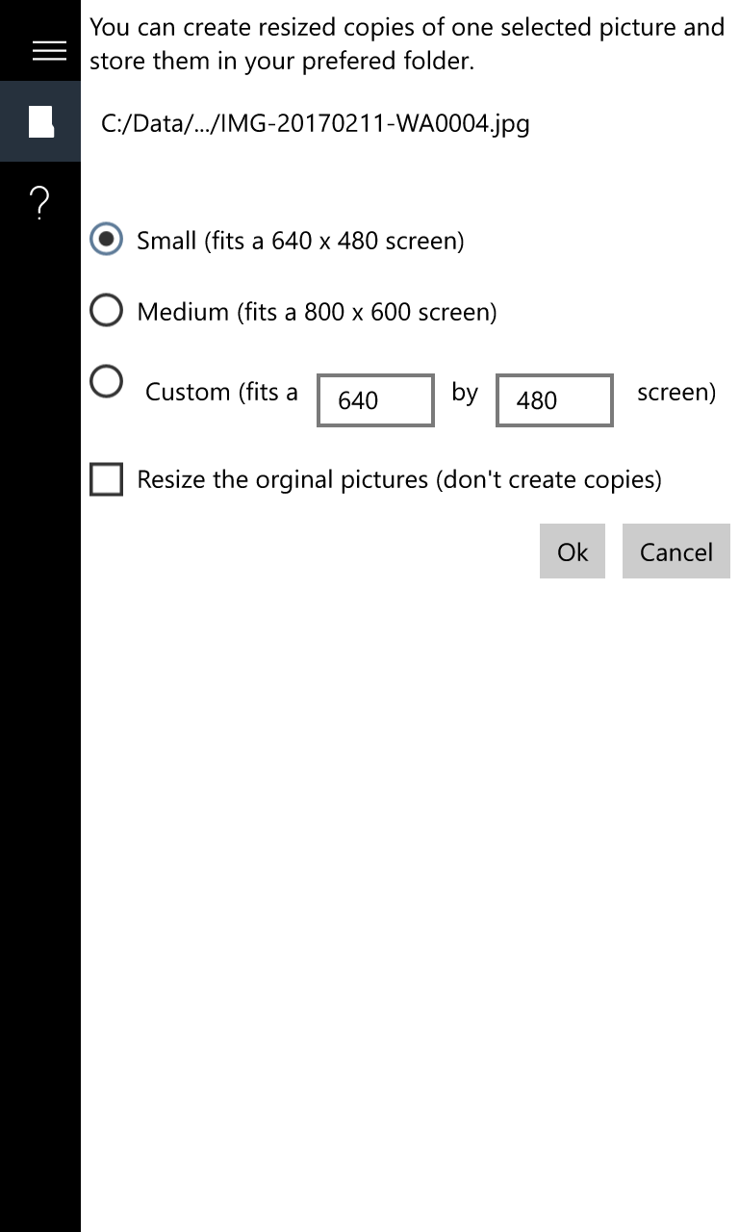Open the hamburger navigation menu
Image resolution: width=739 pixels, height=1232 pixels.
pos(49,51)
